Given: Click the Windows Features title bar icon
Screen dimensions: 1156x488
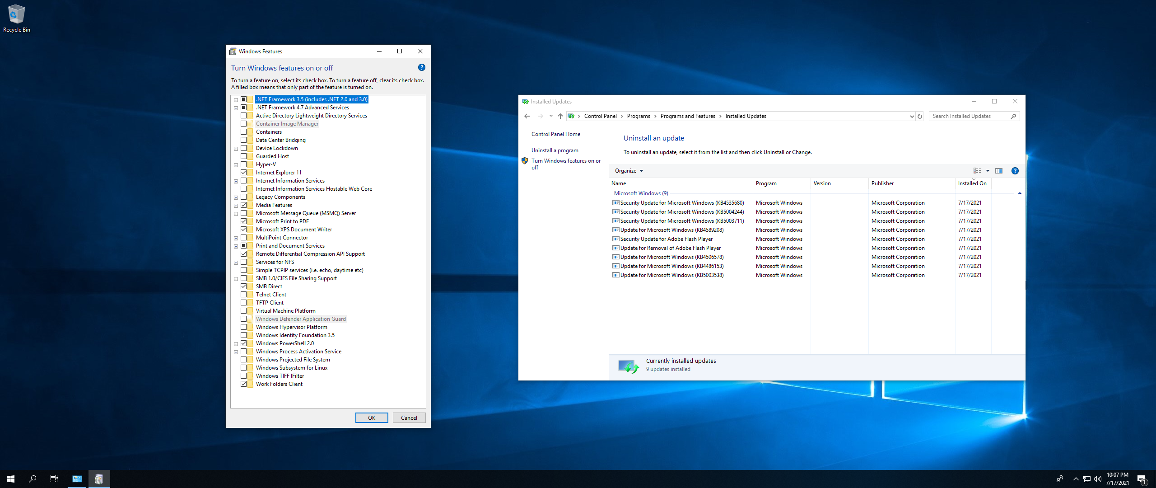Looking at the screenshot, I should (x=233, y=52).
